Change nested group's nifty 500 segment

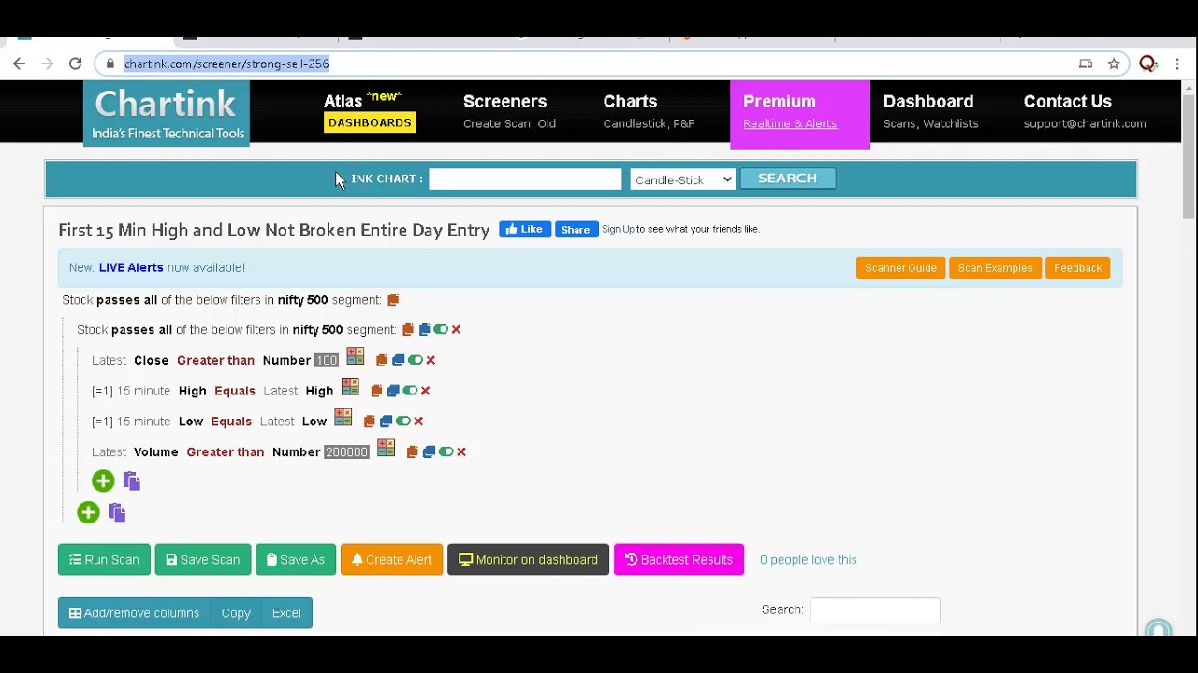click(317, 330)
